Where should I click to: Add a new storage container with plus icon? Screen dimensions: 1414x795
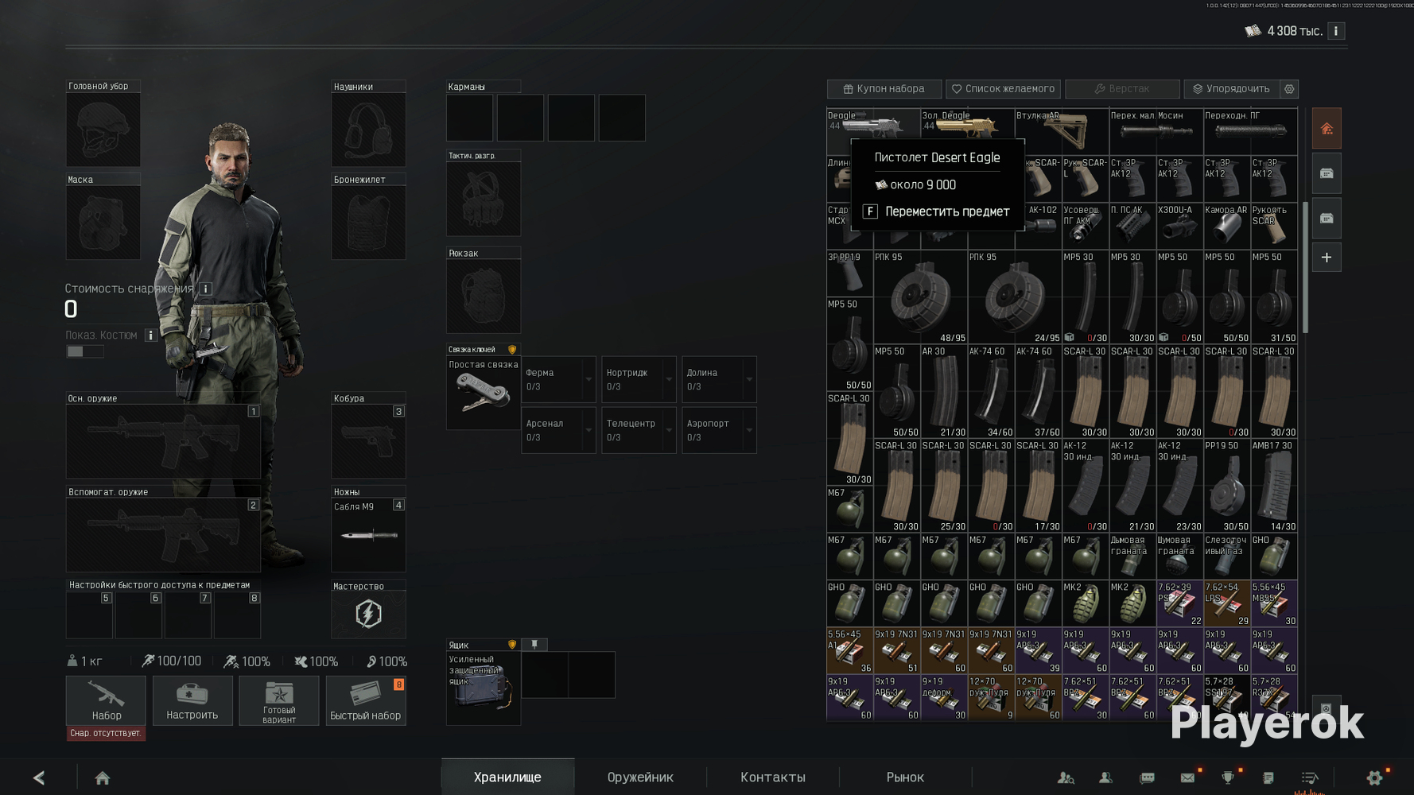click(1327, 258)
